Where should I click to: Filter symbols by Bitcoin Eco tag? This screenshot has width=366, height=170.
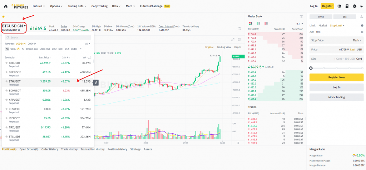coord(31,49)
